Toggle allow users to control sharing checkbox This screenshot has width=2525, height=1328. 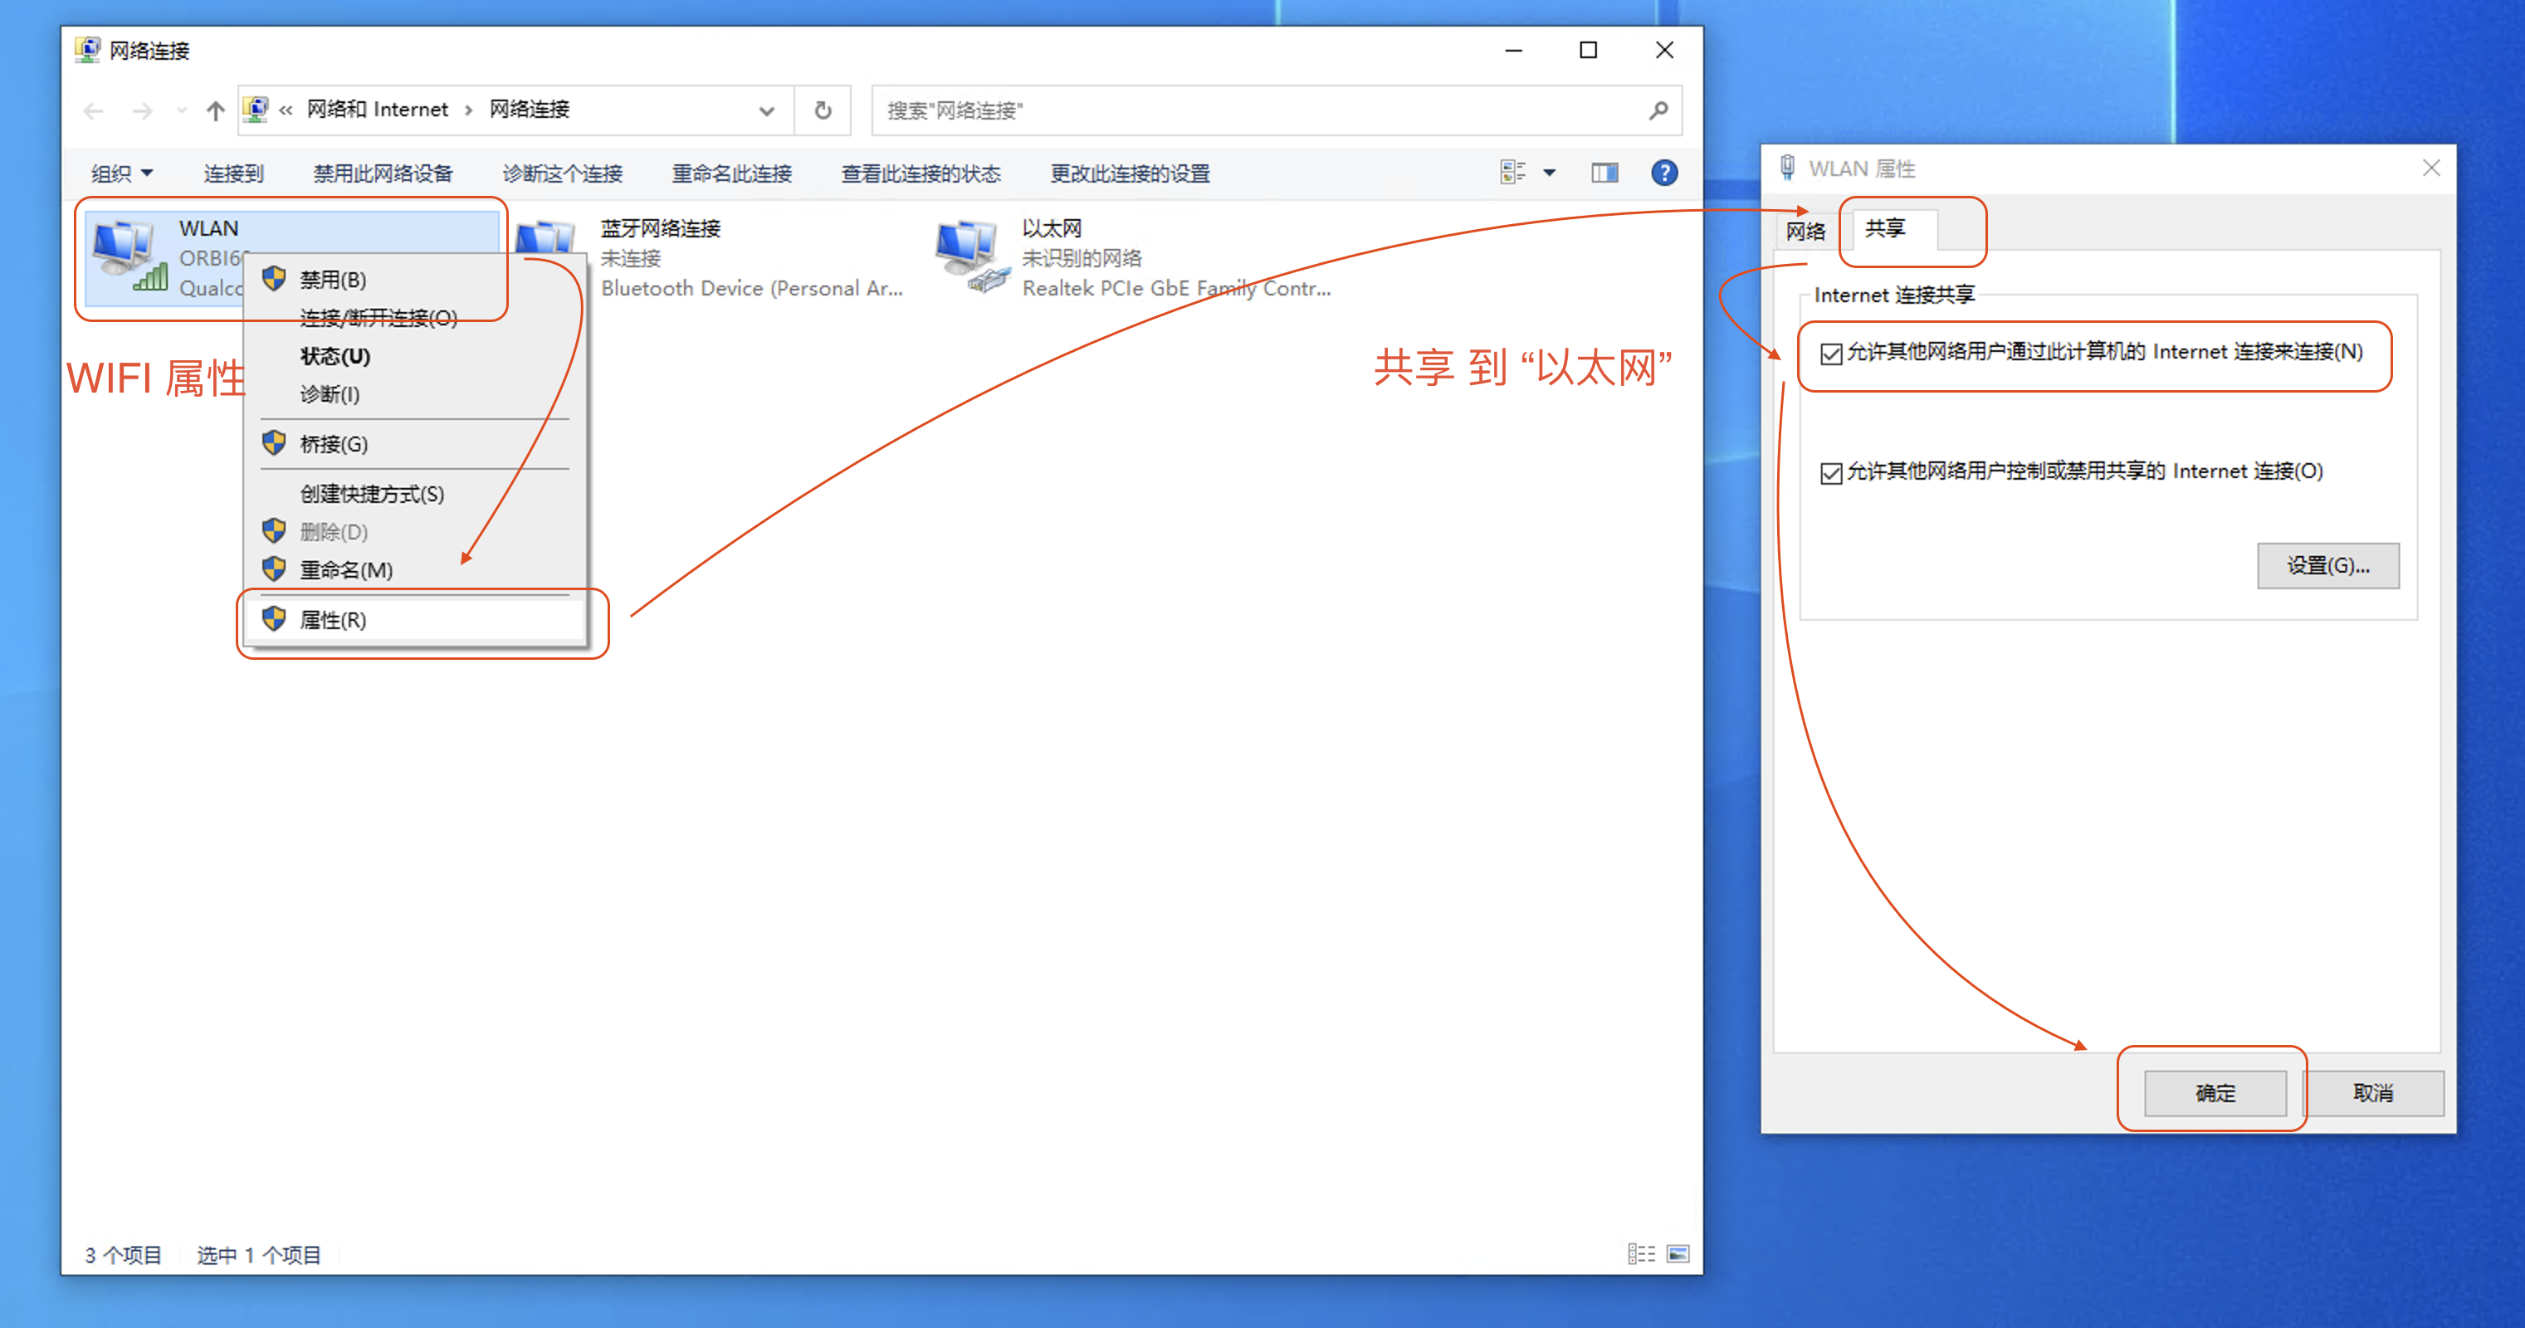click(x=1830, y=473)
